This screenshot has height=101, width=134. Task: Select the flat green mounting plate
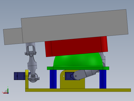[x=78, y=68]
